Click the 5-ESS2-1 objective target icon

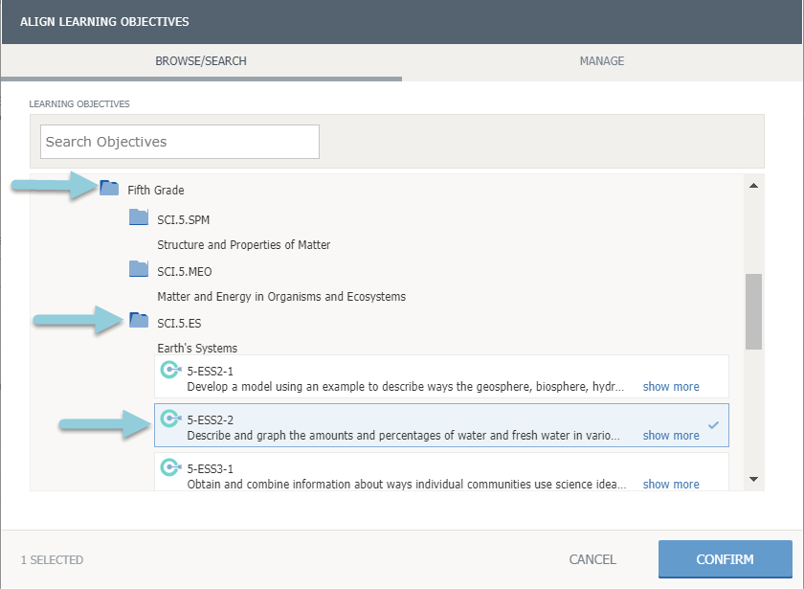pos(170,371)
